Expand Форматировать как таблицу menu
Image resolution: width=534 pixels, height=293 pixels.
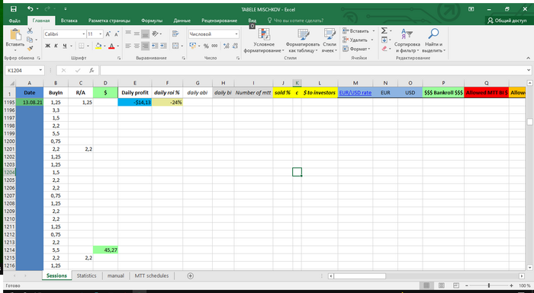[x=303, y=41]
